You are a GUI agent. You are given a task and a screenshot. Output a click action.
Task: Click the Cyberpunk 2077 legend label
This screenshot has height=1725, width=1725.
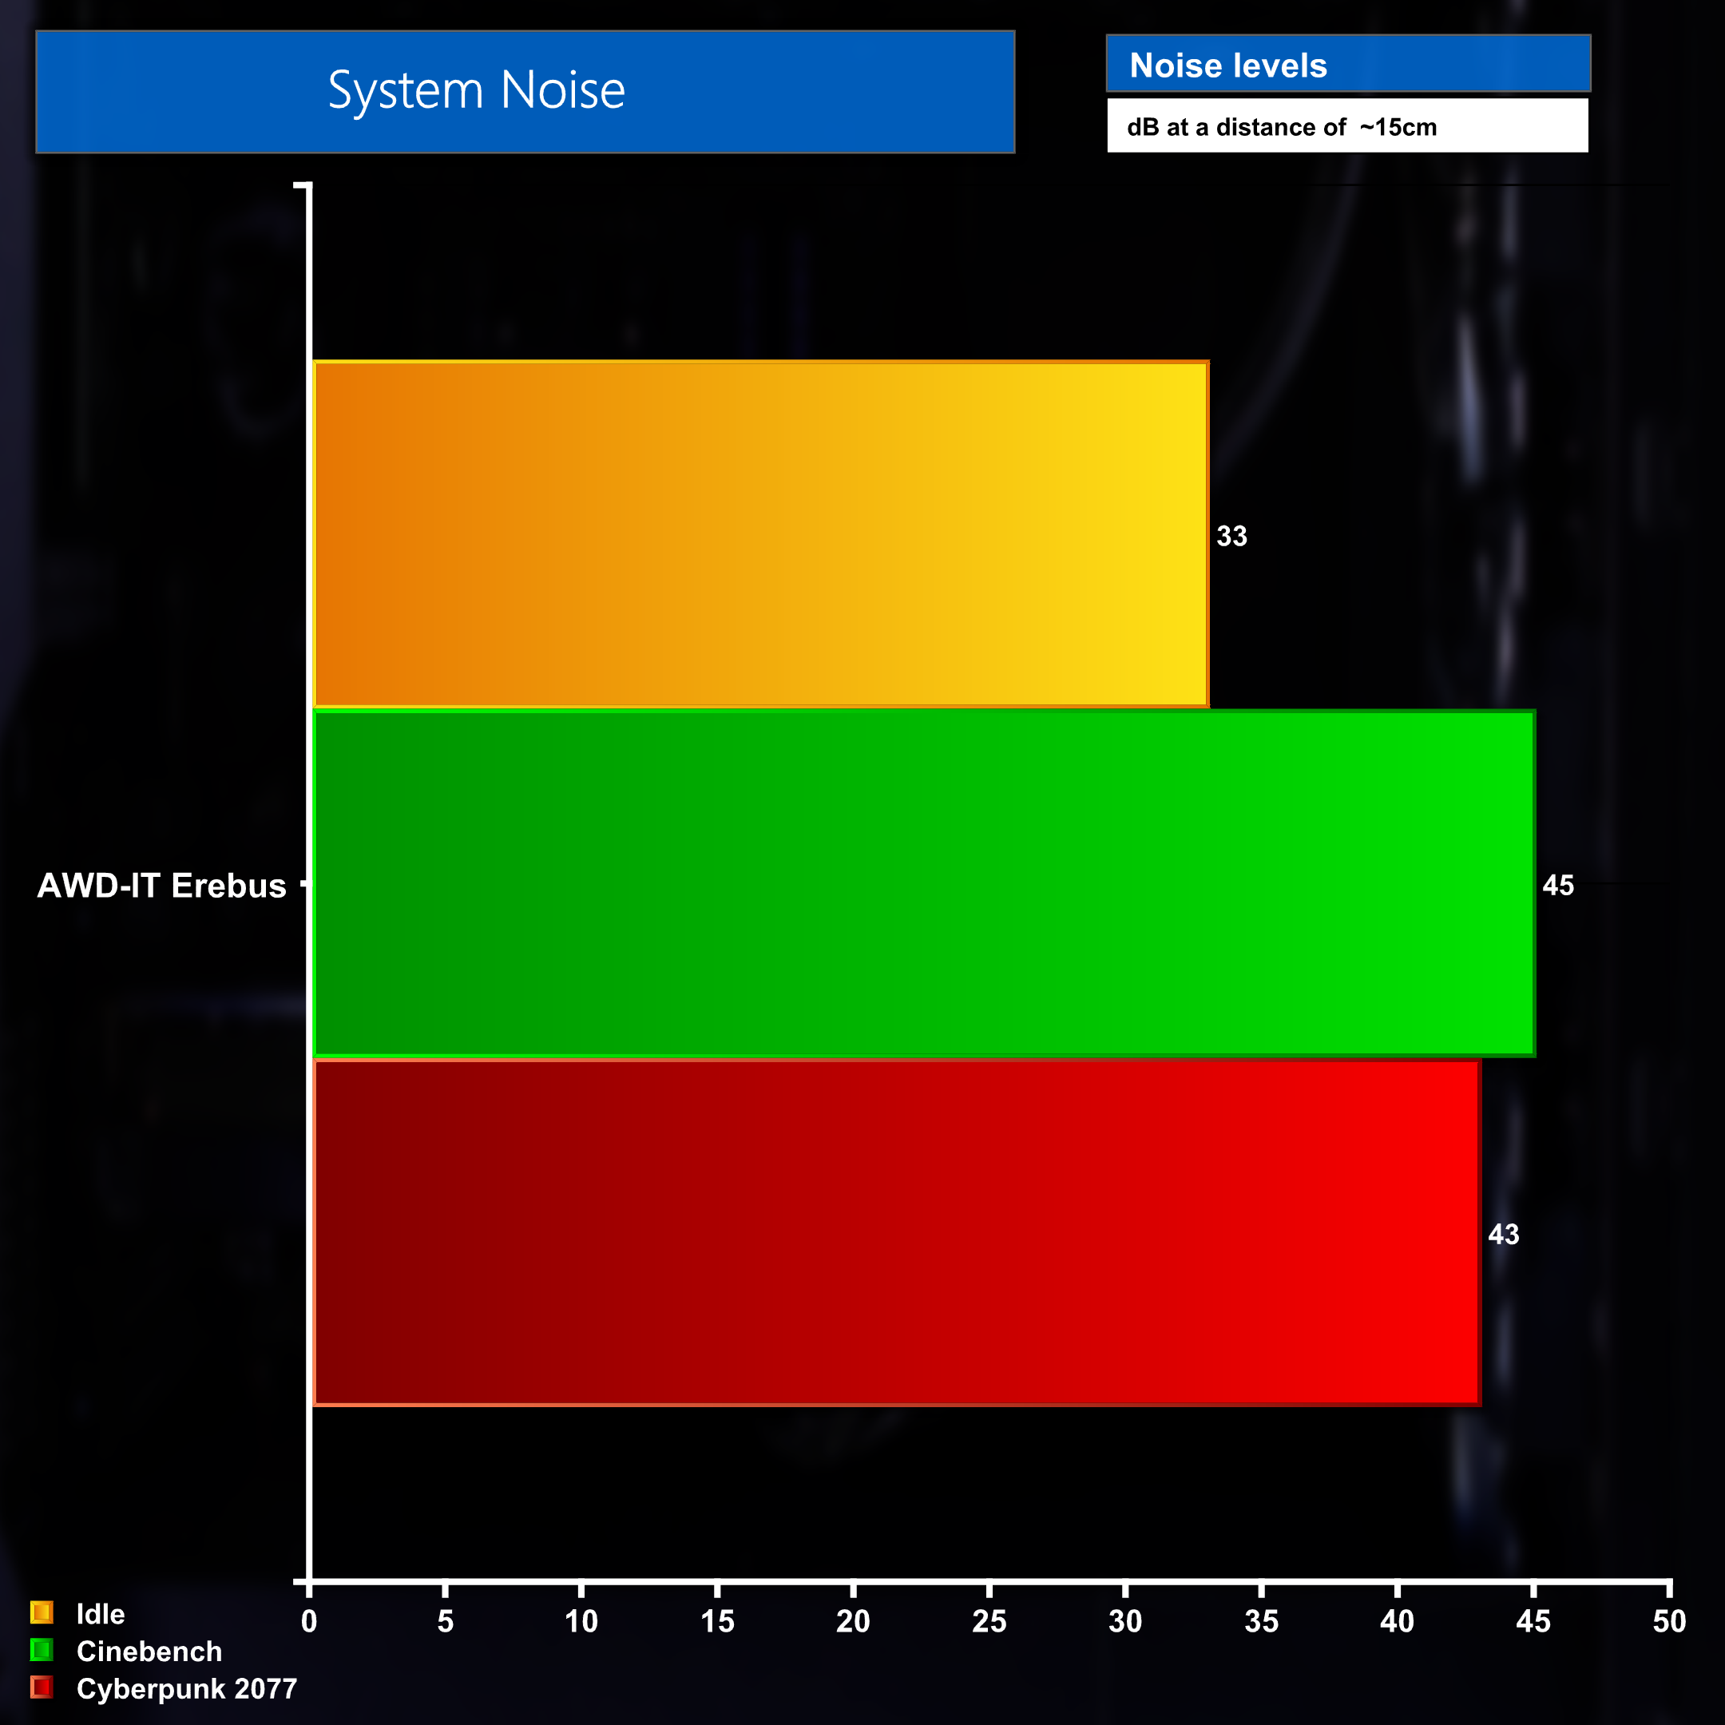click(x=187, y=1688)
